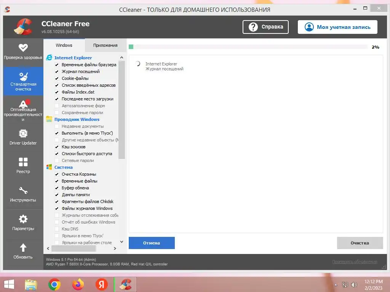Click Проверить обновление link

(355, 262)
